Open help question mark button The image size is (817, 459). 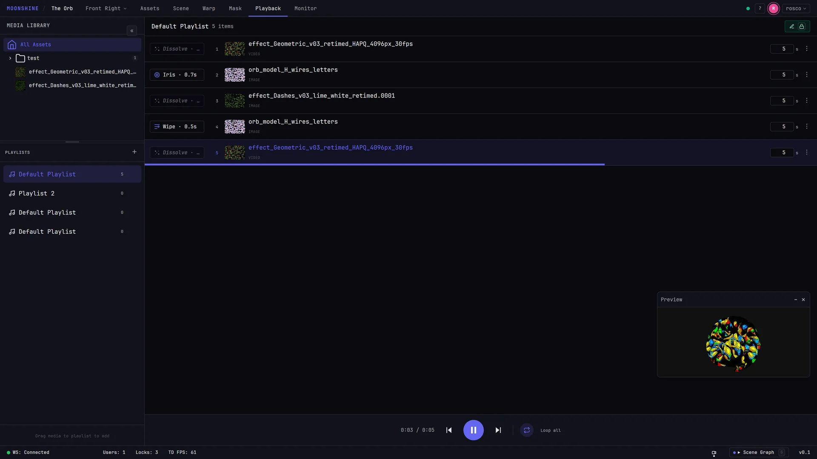tap(760, 8)
